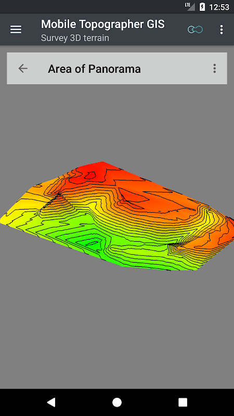Tap the Survey 3D terrain subtitle
234x416 pixels.
[x=75, y=38]
